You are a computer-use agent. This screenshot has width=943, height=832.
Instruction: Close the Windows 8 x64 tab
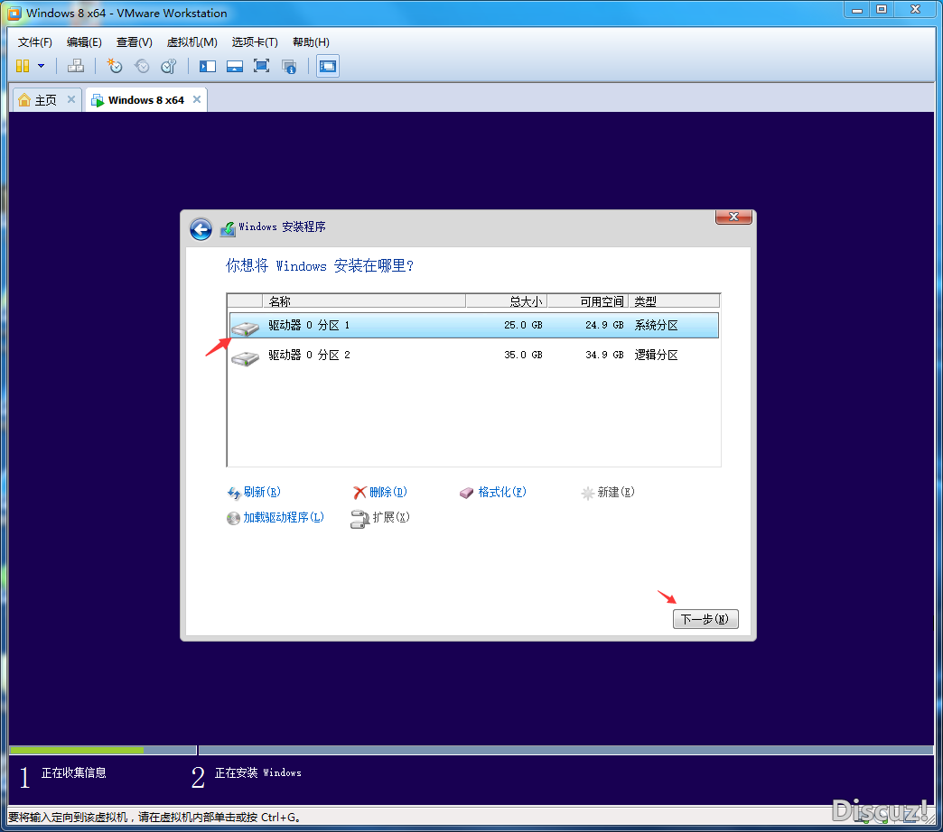(197, 100)
